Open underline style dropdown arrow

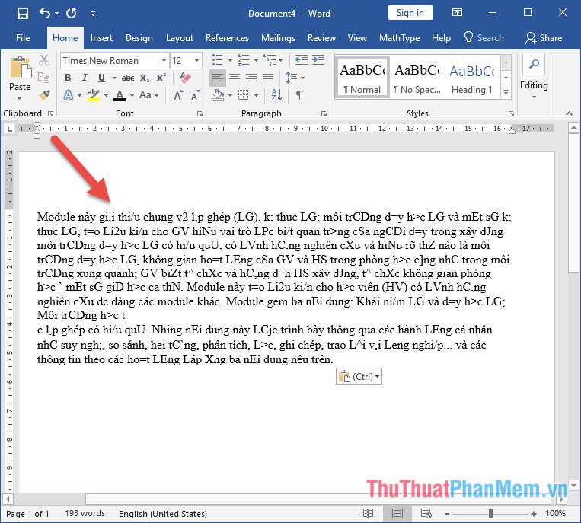(114, 78)
